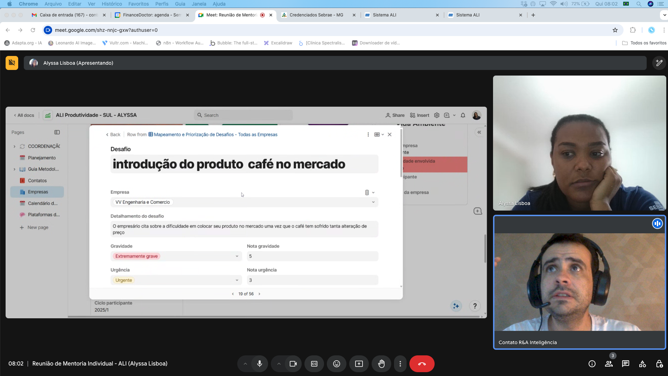This screenshot has height=376, width=668.
Task: Collapse the Pages sidebar panel
Action: coord(57,133)
